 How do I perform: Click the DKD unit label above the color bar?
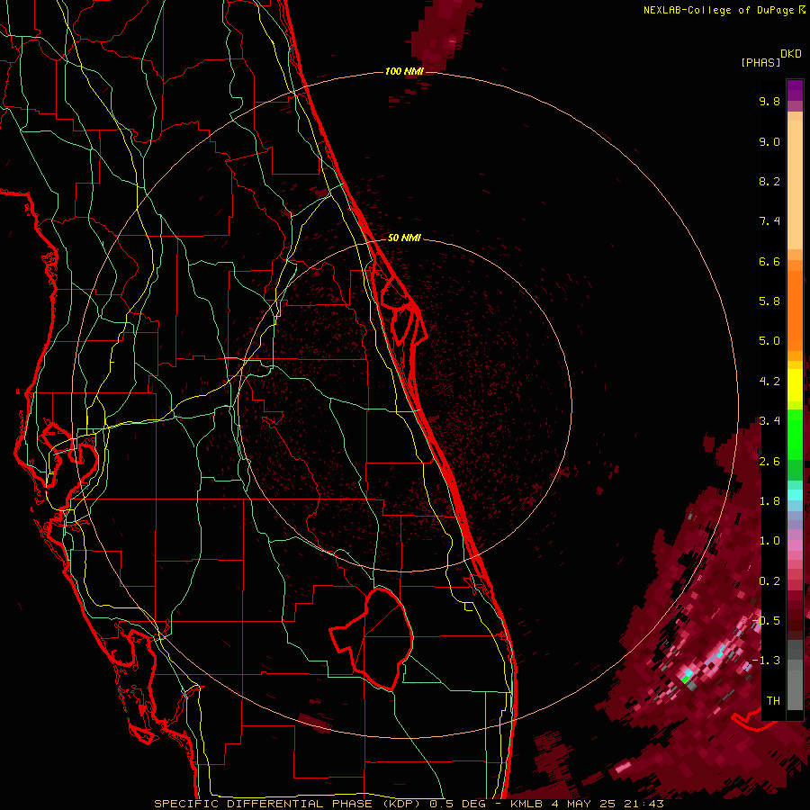tap(791, 54)
